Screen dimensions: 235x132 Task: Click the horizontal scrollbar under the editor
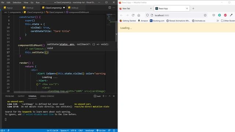pyautogui.click(x=41, y=92)
